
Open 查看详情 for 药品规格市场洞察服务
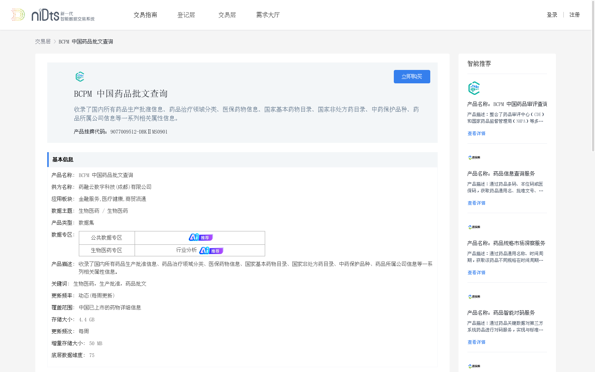click(476, 273)
